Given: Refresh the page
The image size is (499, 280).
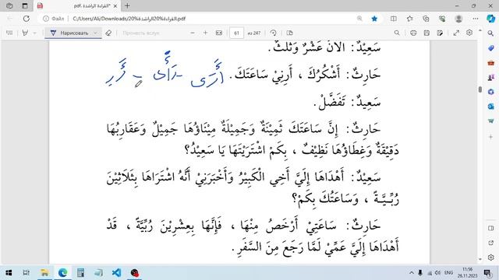Looking at the screenshot, I should (26, 19).
